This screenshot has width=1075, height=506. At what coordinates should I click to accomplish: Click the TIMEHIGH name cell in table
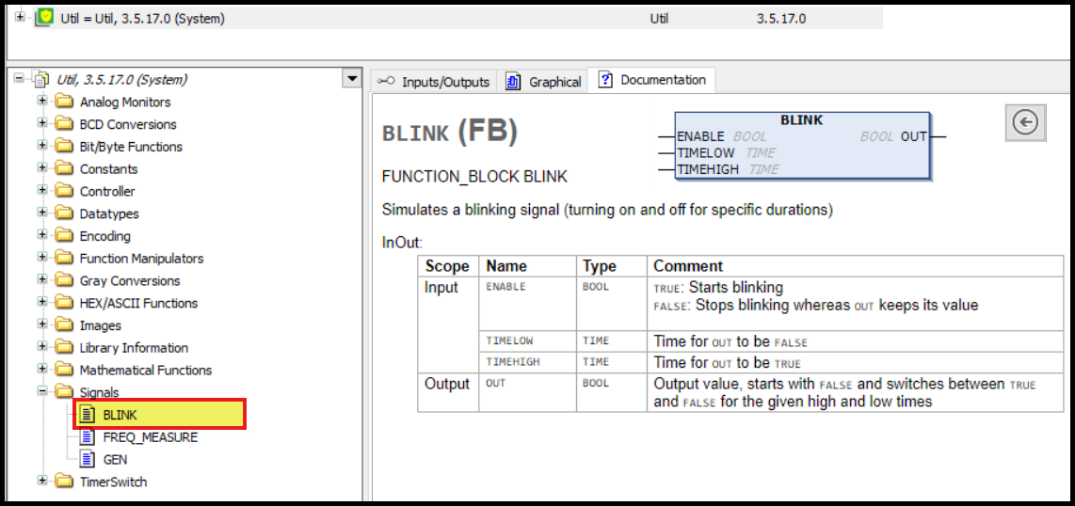pos(527,362)
